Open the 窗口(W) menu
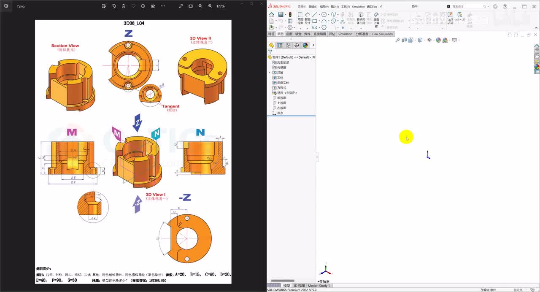The height and width of the screenshot is (292, 540). click(x=372, y=7)
